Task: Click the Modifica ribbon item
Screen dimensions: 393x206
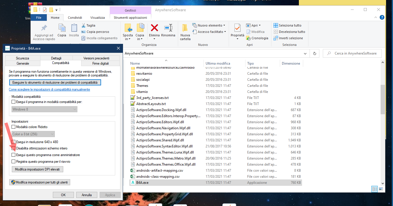Action: [x=256, y=32]
